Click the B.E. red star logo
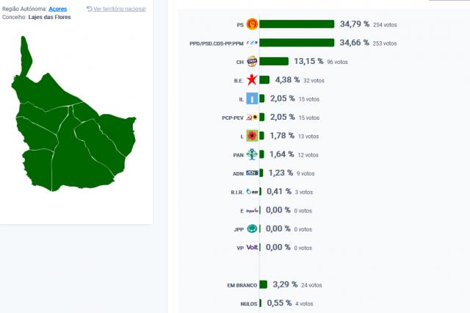 point(252,80)
